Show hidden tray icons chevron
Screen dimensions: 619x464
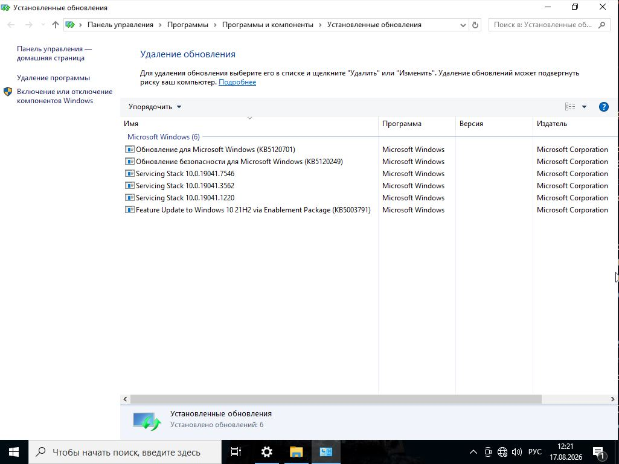coord(473,452)
